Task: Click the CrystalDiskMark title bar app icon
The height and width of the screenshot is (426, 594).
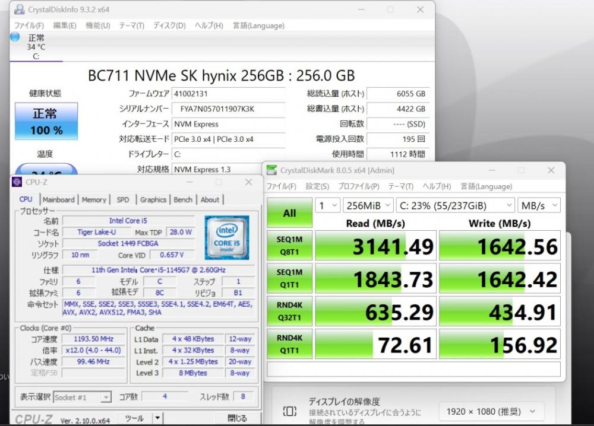Action: 271,170
